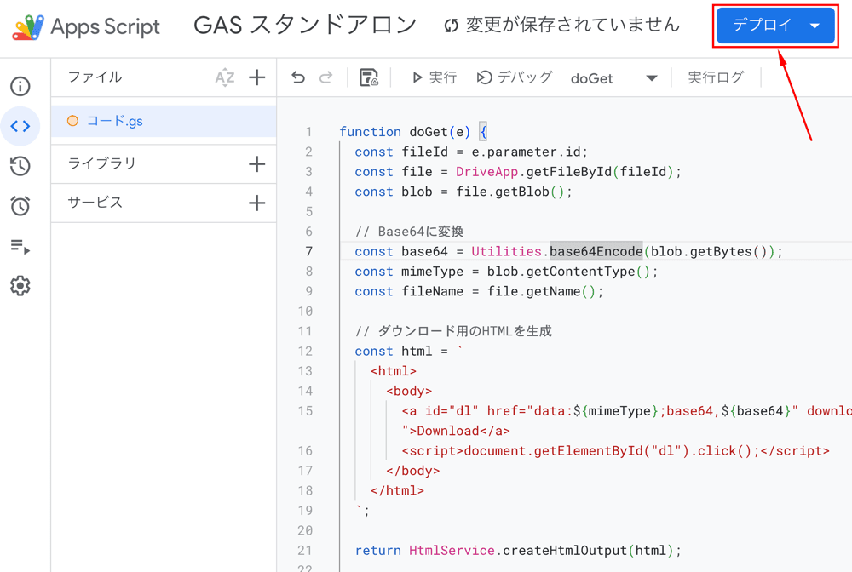Click the GAS スタンドアロン project title

[x=305, y=26]
